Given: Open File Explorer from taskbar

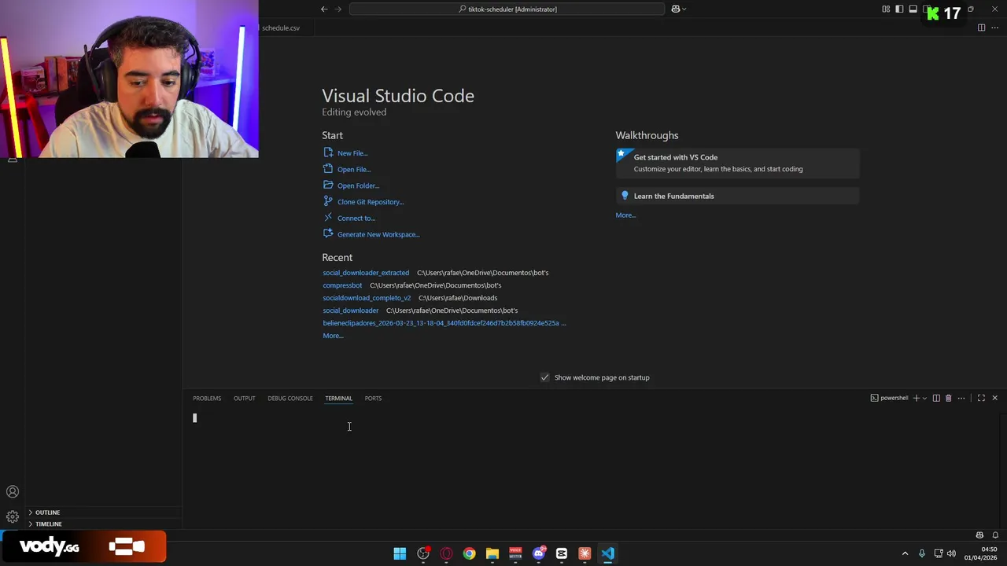Looking at the screenshot, I should [492, 553].
